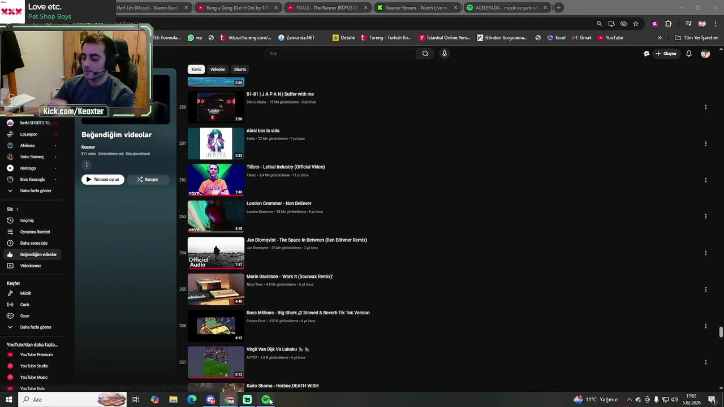Open LoLespor subscription channel
Screen dimensions: 724x407
32,134
